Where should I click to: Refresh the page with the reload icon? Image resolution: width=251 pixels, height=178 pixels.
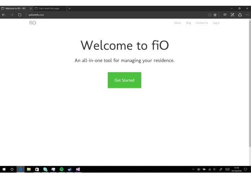(x=20, y=15)
